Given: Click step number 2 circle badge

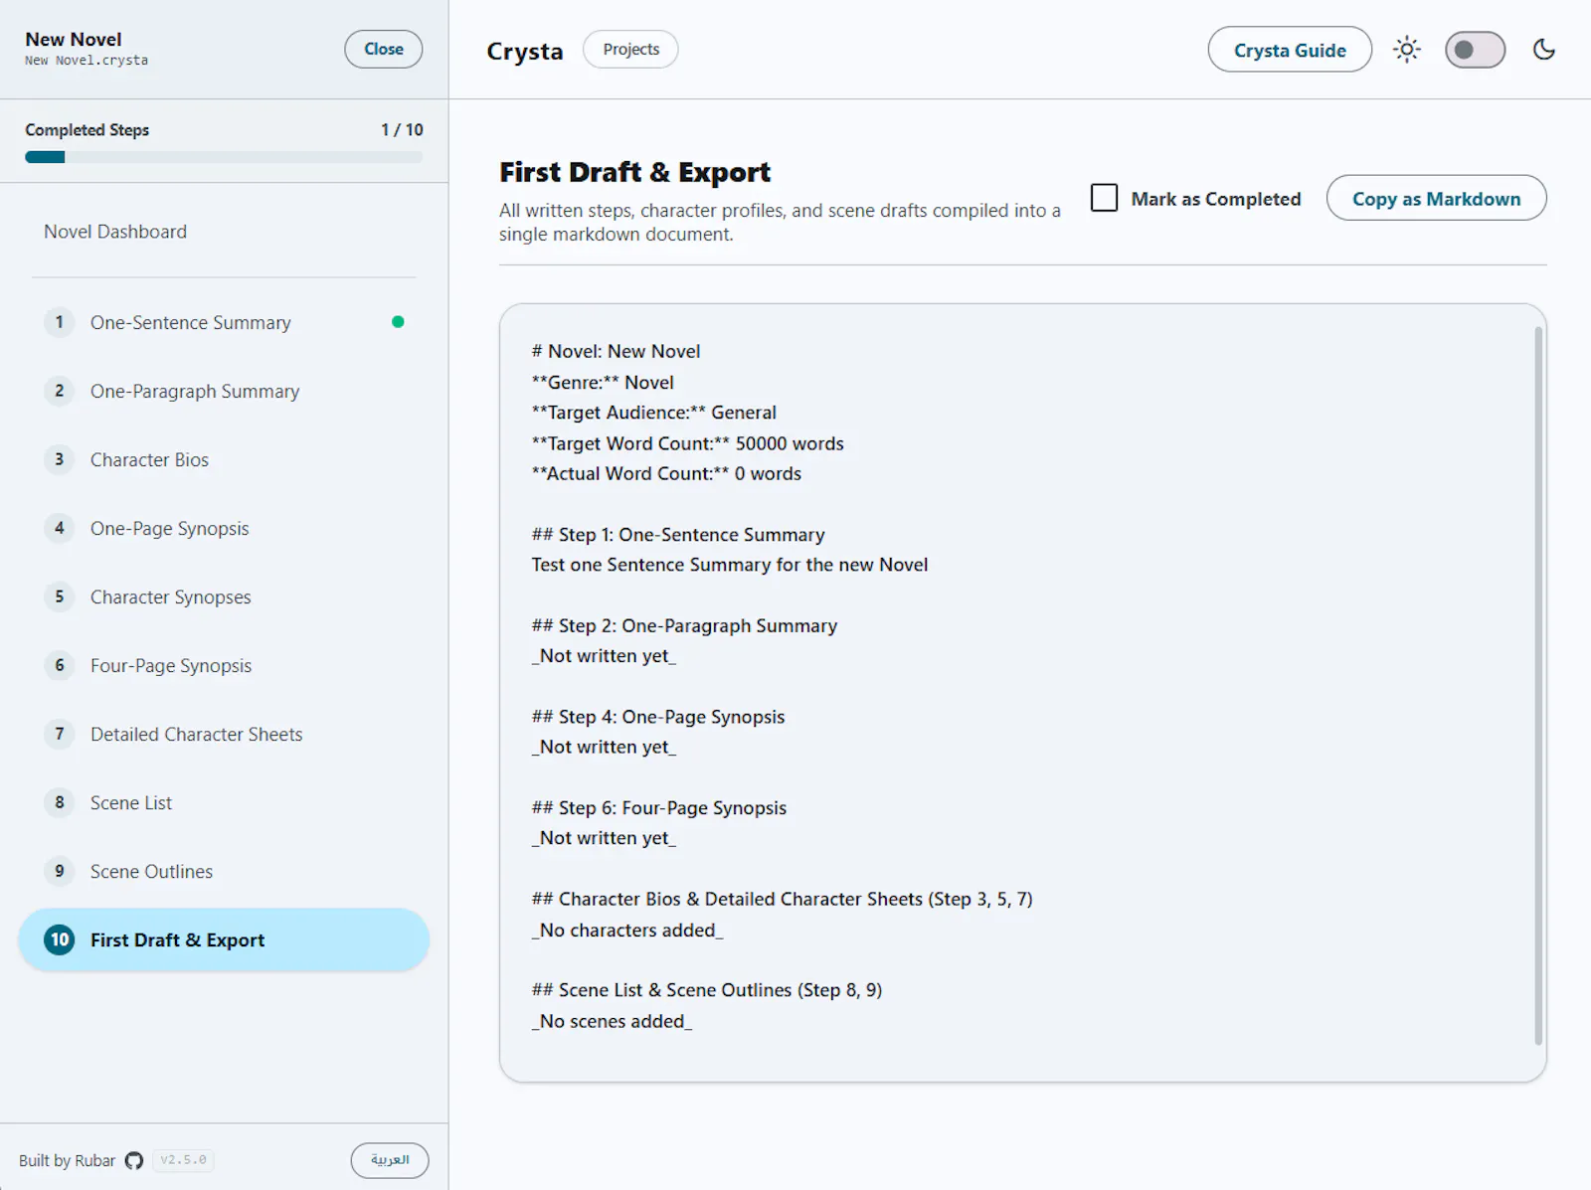Looking at the screenshot, I should [x=60, y=391].
